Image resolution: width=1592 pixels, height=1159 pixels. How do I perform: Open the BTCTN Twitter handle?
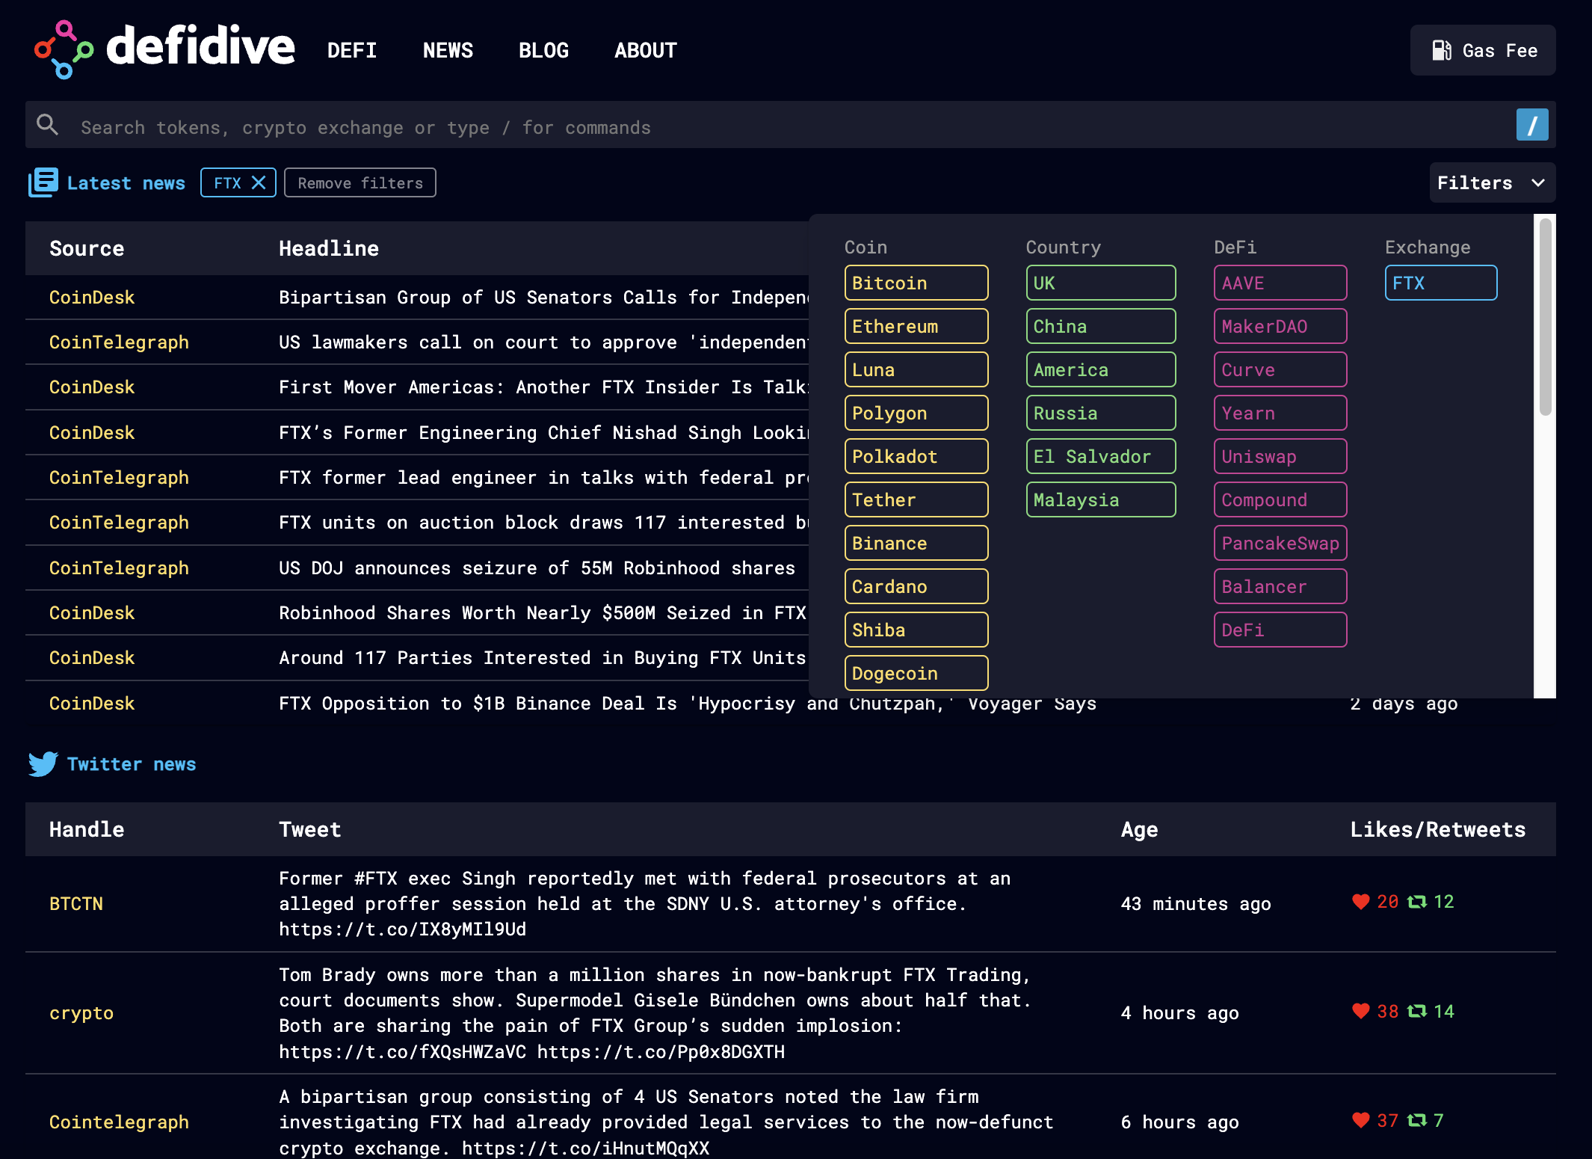(x=76, y=903)
